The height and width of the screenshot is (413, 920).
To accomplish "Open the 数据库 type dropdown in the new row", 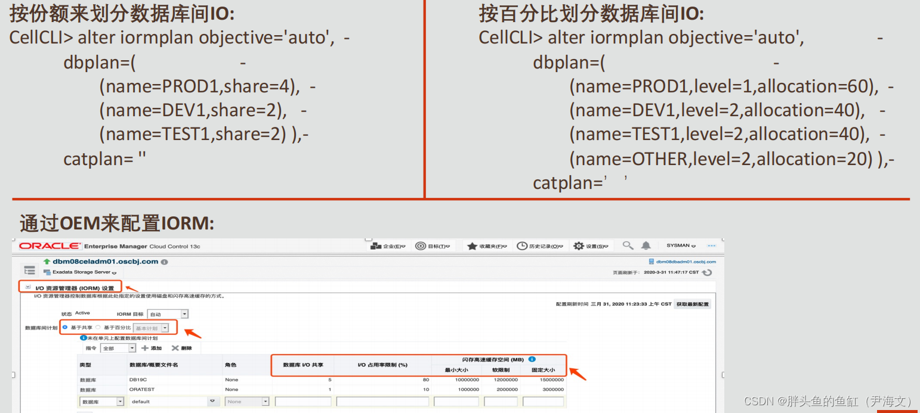I will coord(101,402).
